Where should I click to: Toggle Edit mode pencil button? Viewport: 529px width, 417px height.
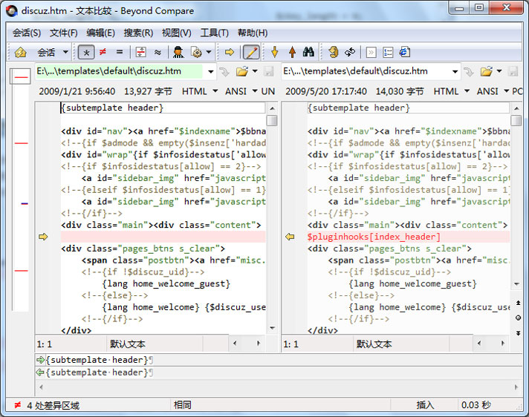(x=251, y=52)
